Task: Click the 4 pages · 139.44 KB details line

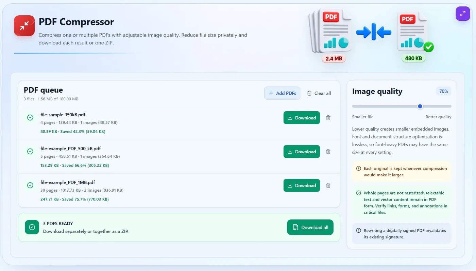Action: 79,122
